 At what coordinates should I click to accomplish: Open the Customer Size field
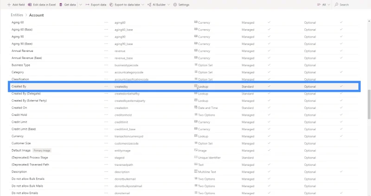coord(21,143)
